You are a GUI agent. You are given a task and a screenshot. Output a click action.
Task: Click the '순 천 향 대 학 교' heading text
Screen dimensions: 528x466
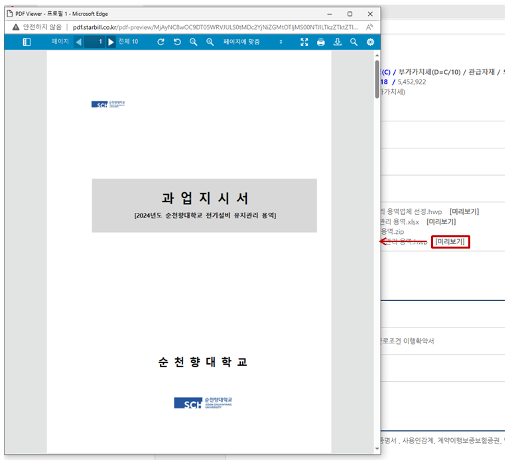click(x=203, y=362)
